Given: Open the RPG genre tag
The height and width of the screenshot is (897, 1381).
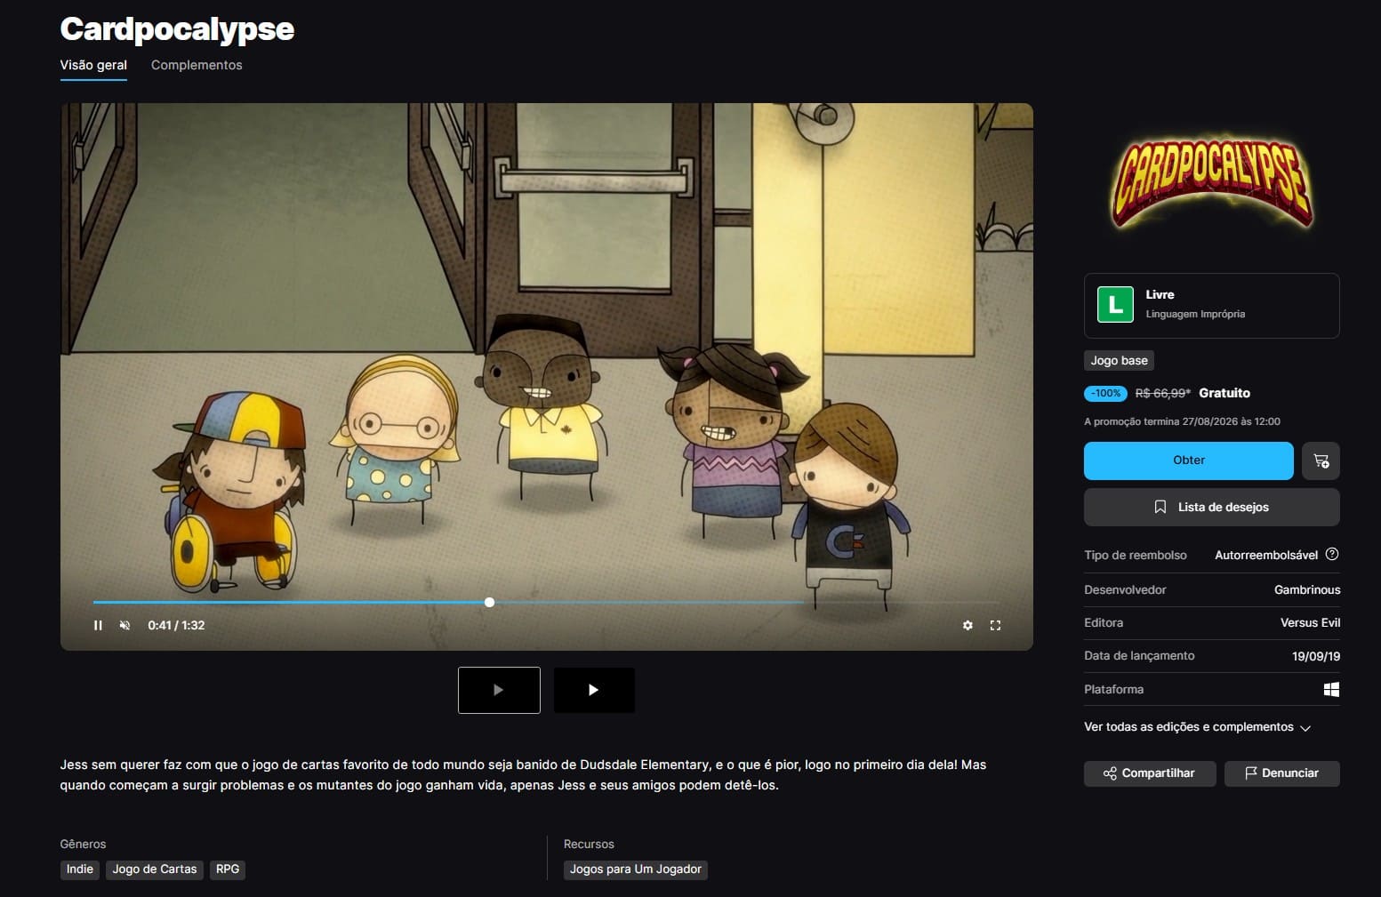Looking at the screenshot, I should [228, 869].
